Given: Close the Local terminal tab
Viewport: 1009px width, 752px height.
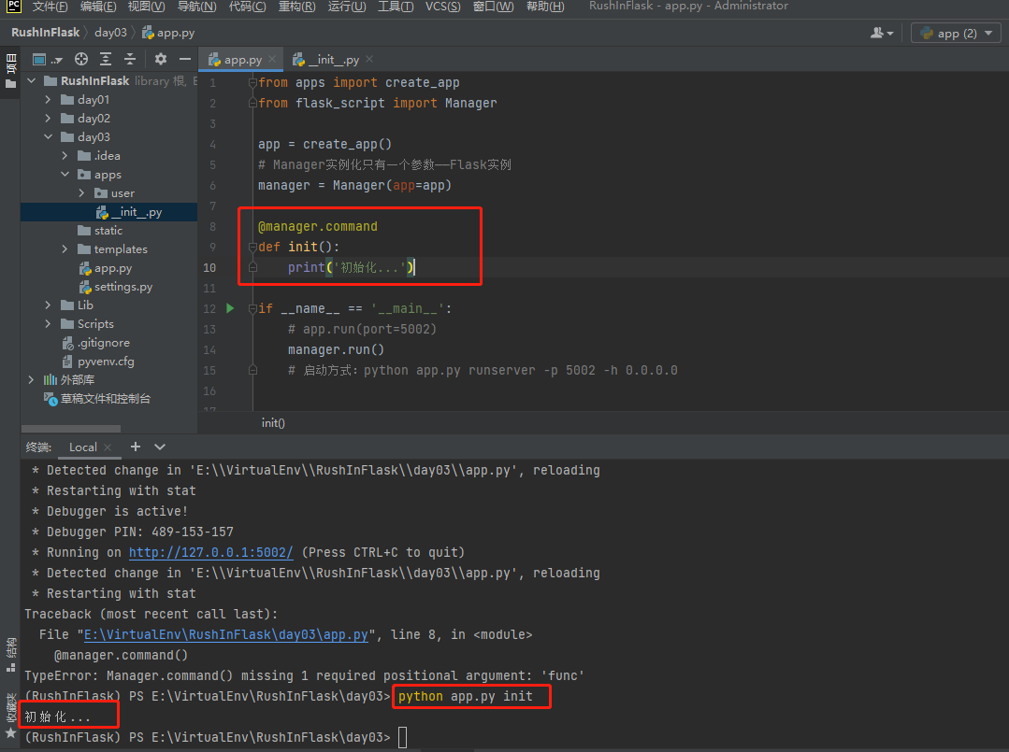Looking at the screenshot, I should pos(108,447).
